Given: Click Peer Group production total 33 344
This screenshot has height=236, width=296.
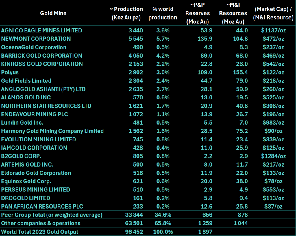Looking at the screenshot, I should point(134,215).
